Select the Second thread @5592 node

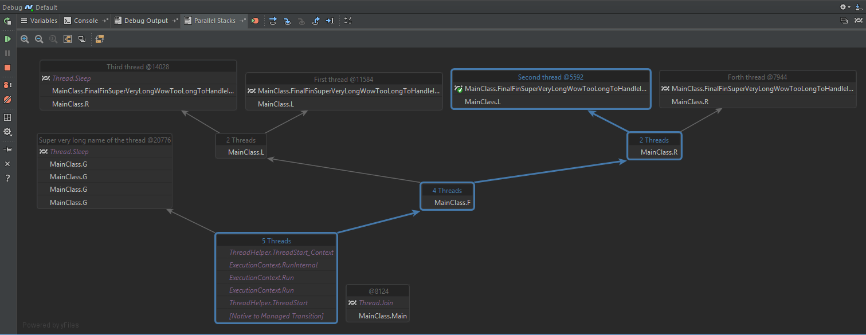[x=550, y=77]
